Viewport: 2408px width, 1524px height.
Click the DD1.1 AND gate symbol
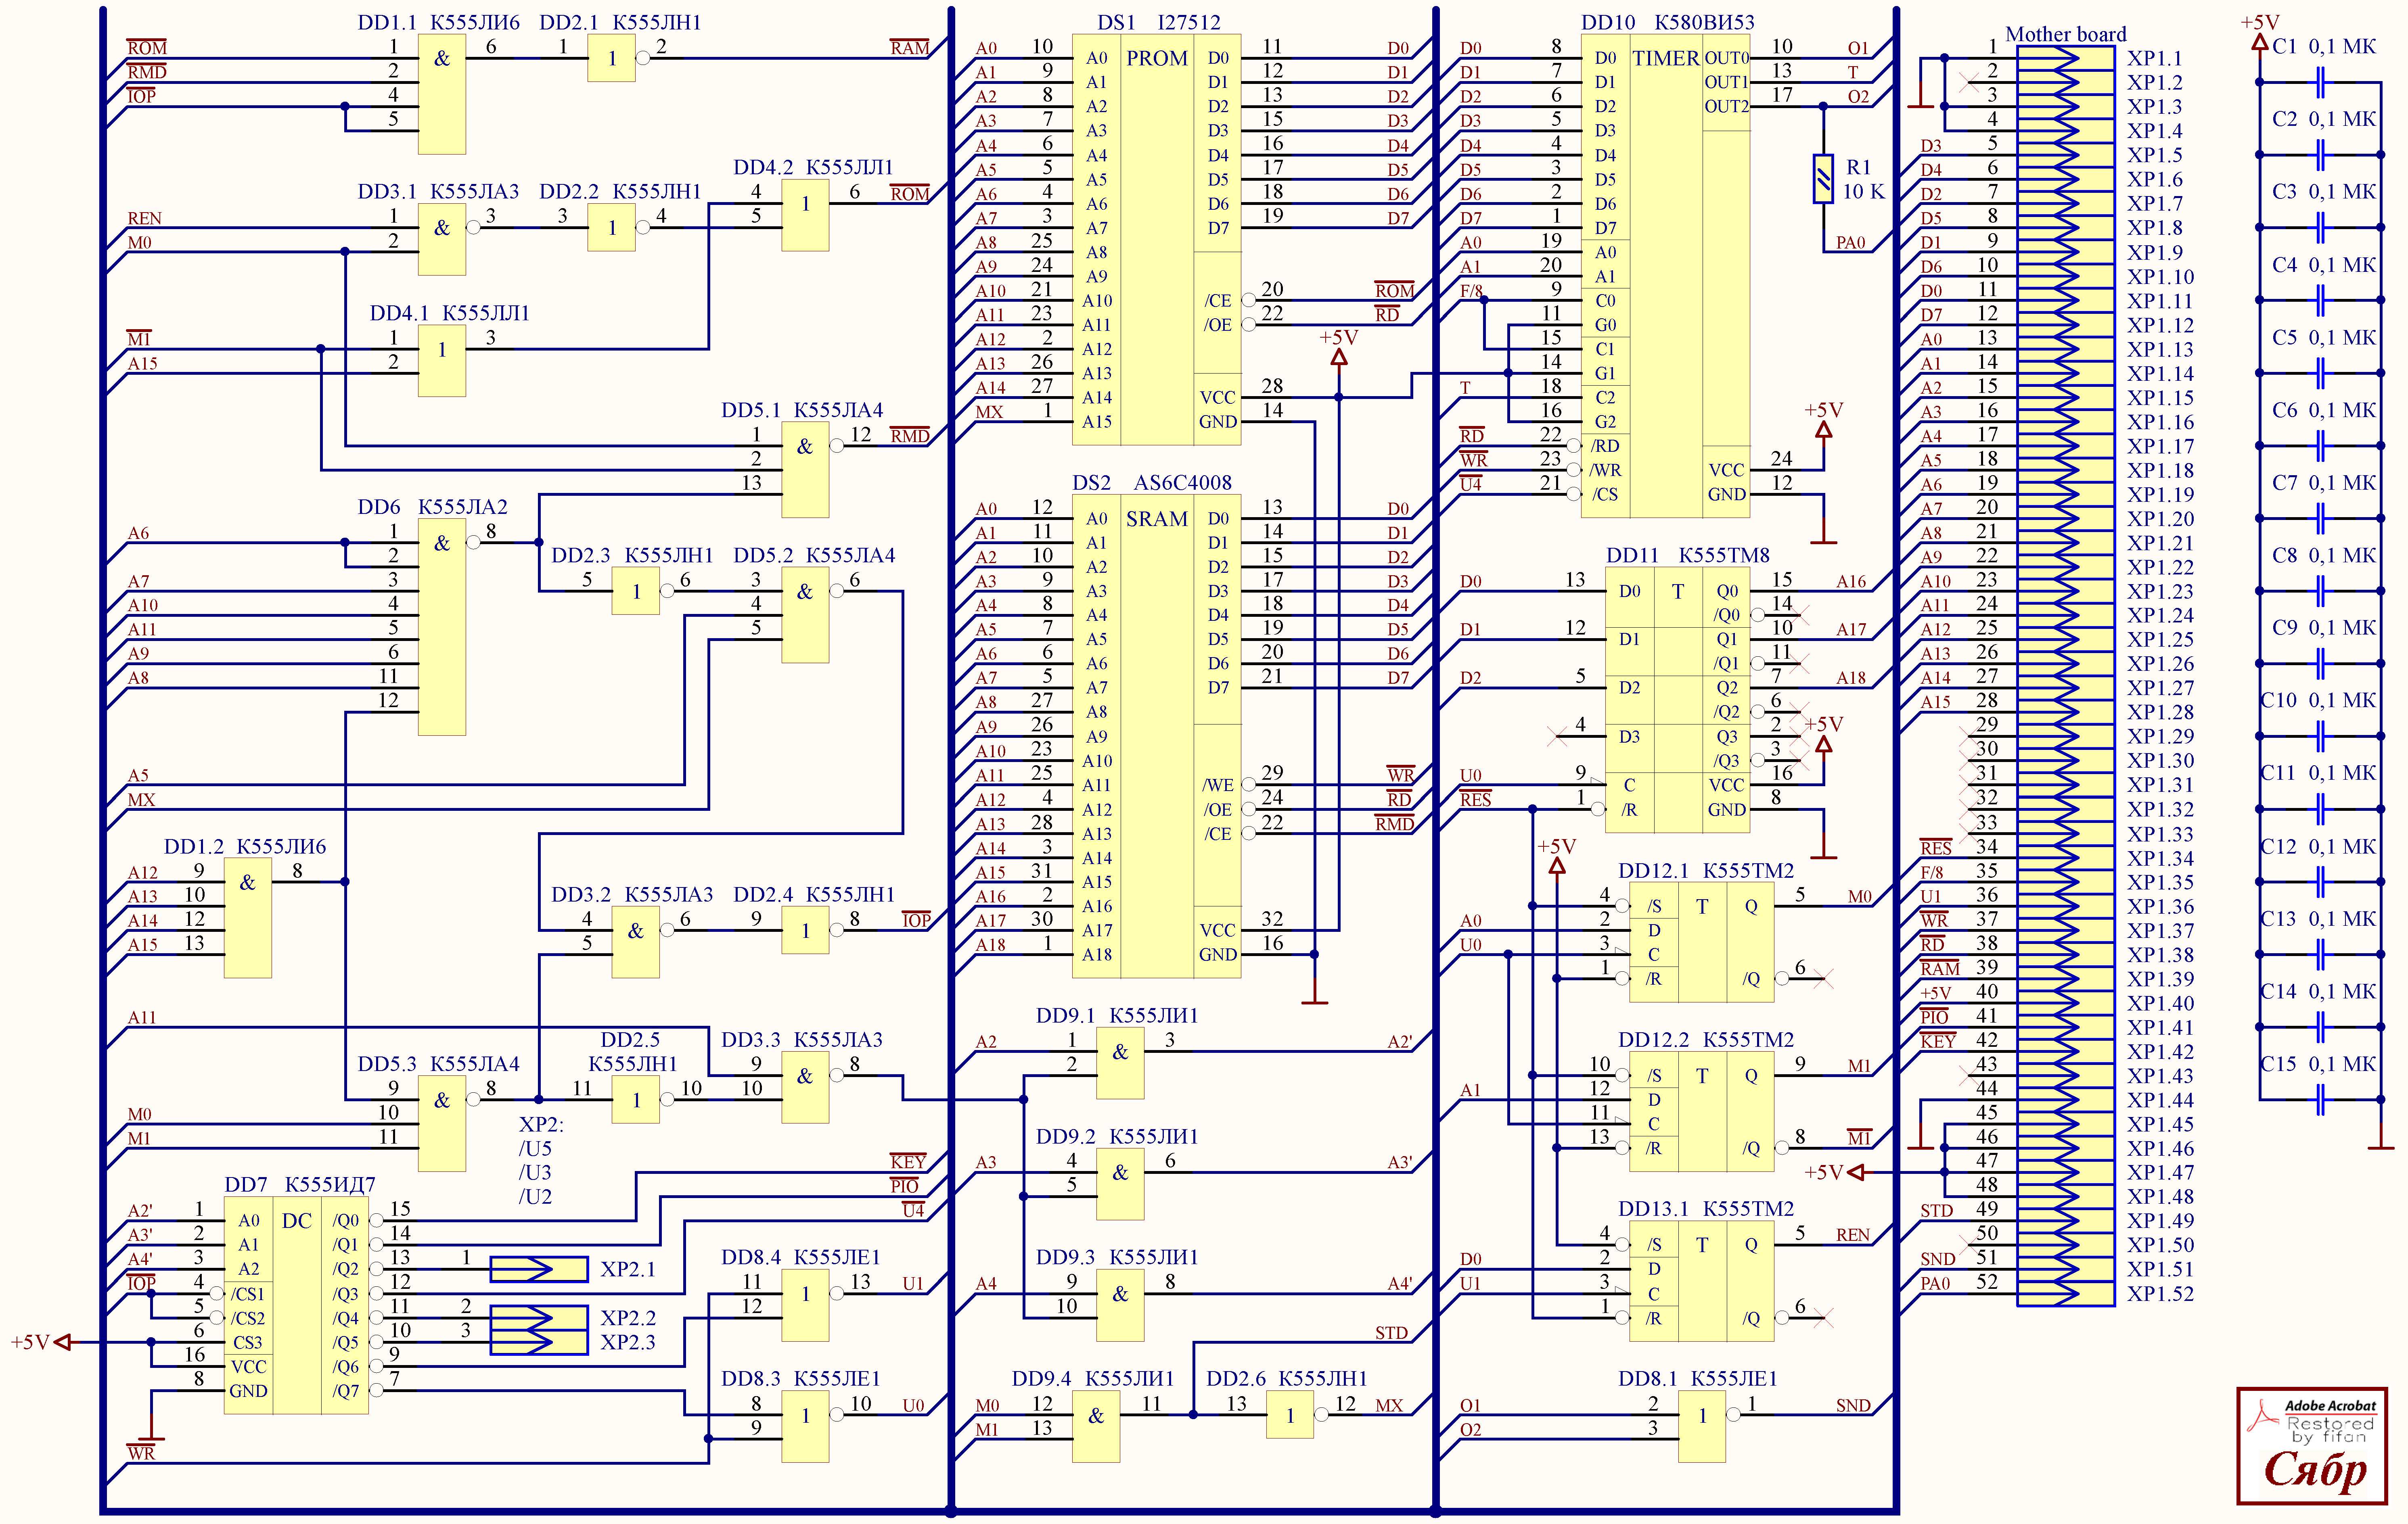[442, 94]
